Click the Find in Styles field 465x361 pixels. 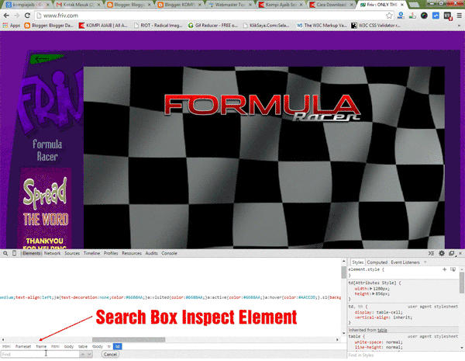click(403, 356)
